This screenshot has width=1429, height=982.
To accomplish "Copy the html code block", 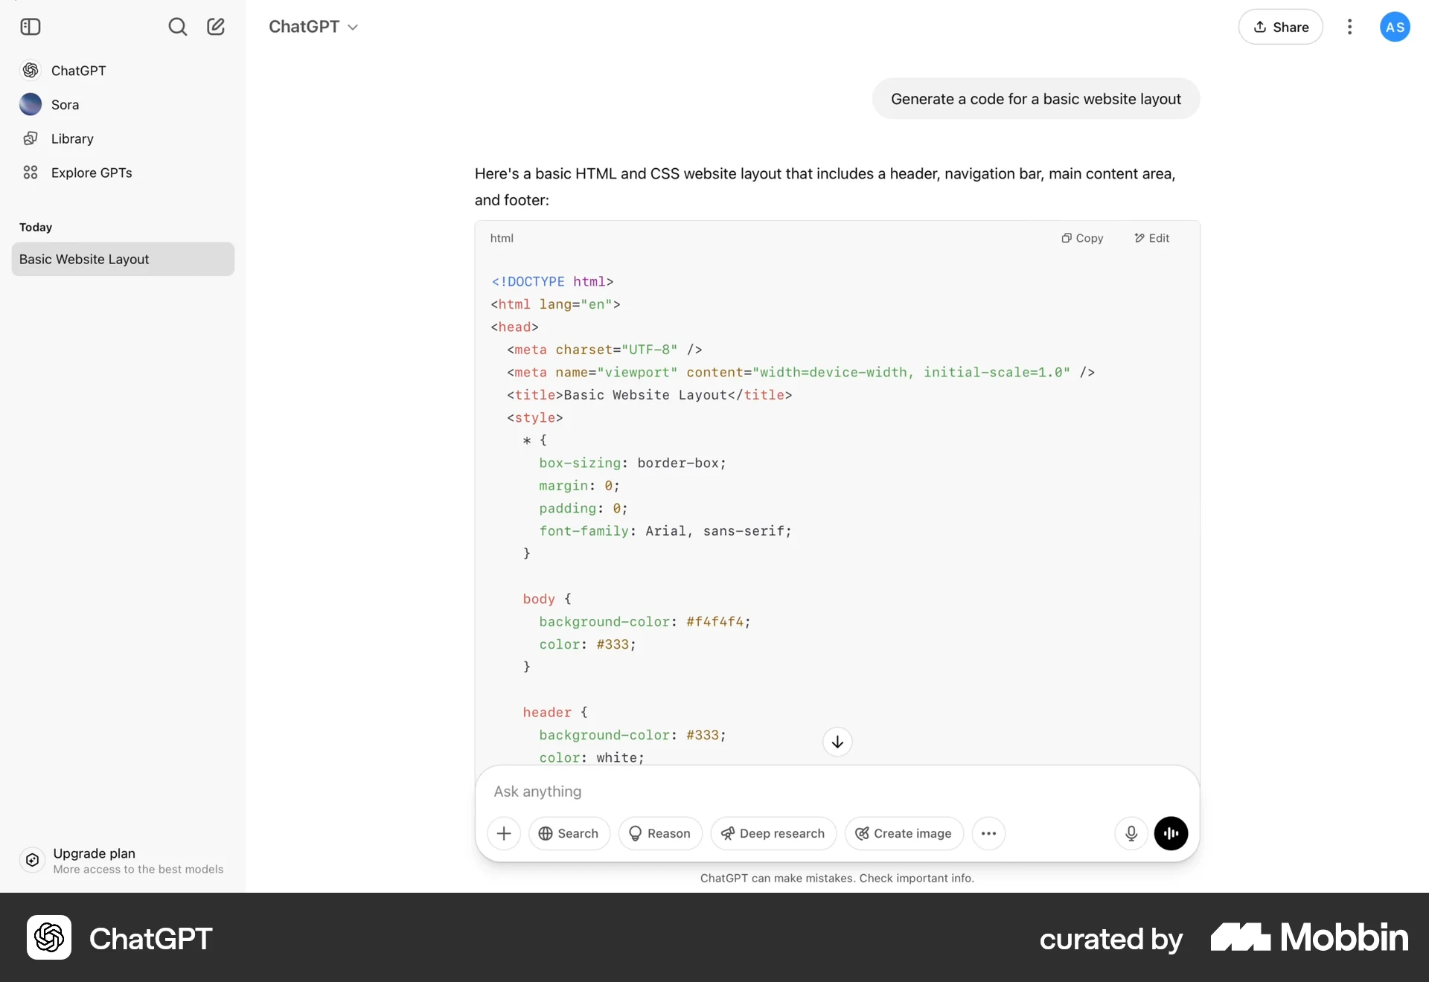I will coord(1082,238).
